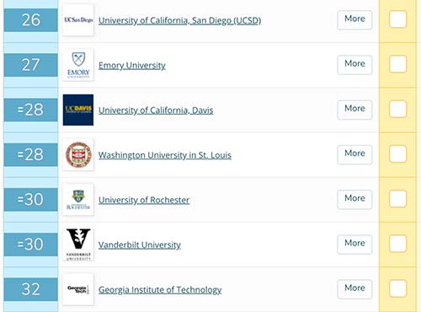Image resolution: width=421 pixels, height=312 pixels.
Task: Click the Vanderbilt University V logo
Action: click(78, 245)
